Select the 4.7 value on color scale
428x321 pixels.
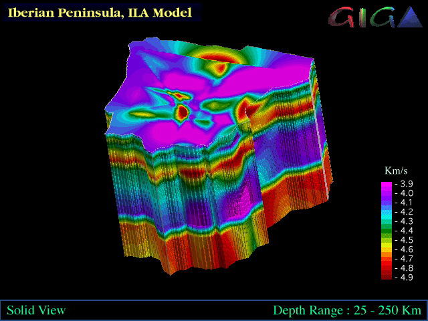(x=407, y=259)
